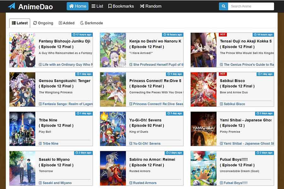Click the Tensai Ouji thumbnail

click(x=204, y=50)
